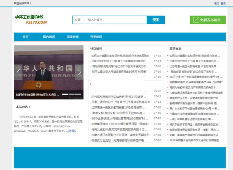
Task: Open the 文章 search category dropdown
Action: pyautogui.click(x=79, y=20)
